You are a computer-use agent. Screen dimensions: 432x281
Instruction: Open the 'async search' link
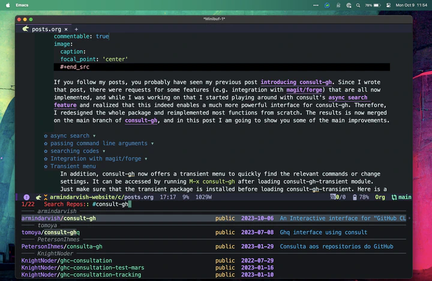point(348,97)
